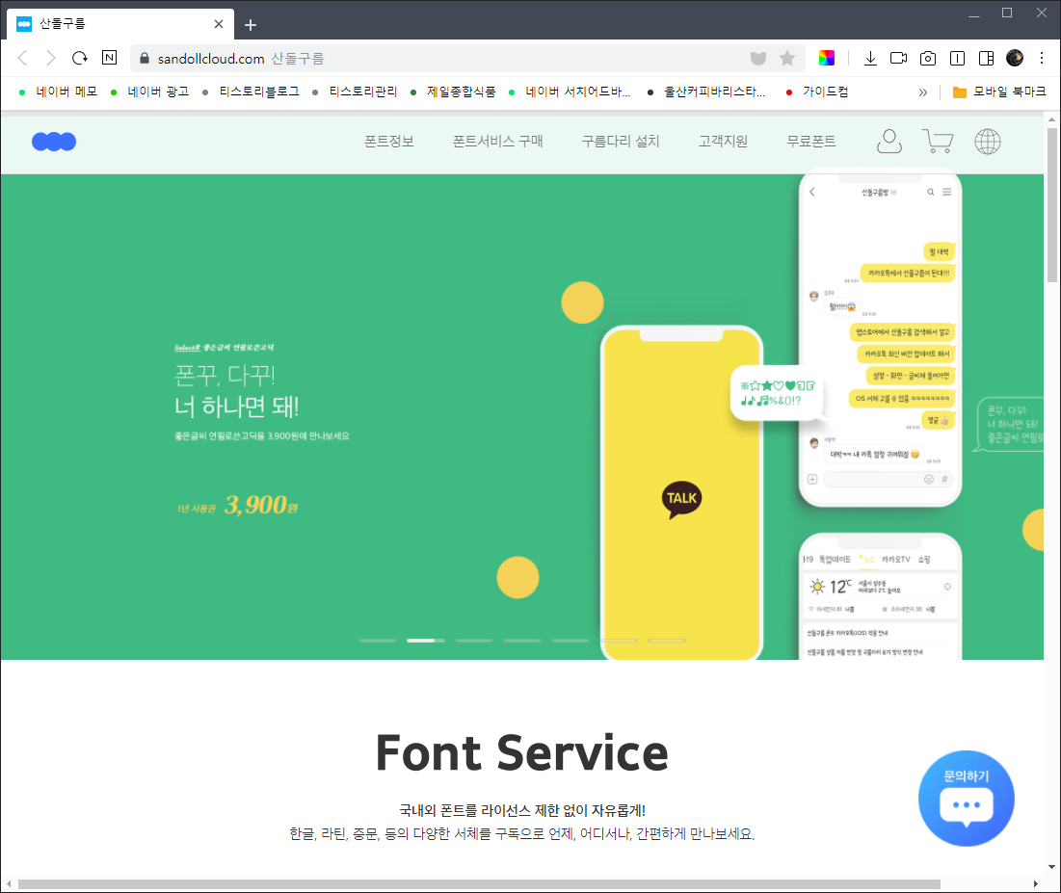
Task: Bookmark this page with the star icon
Action: point(787,58)
